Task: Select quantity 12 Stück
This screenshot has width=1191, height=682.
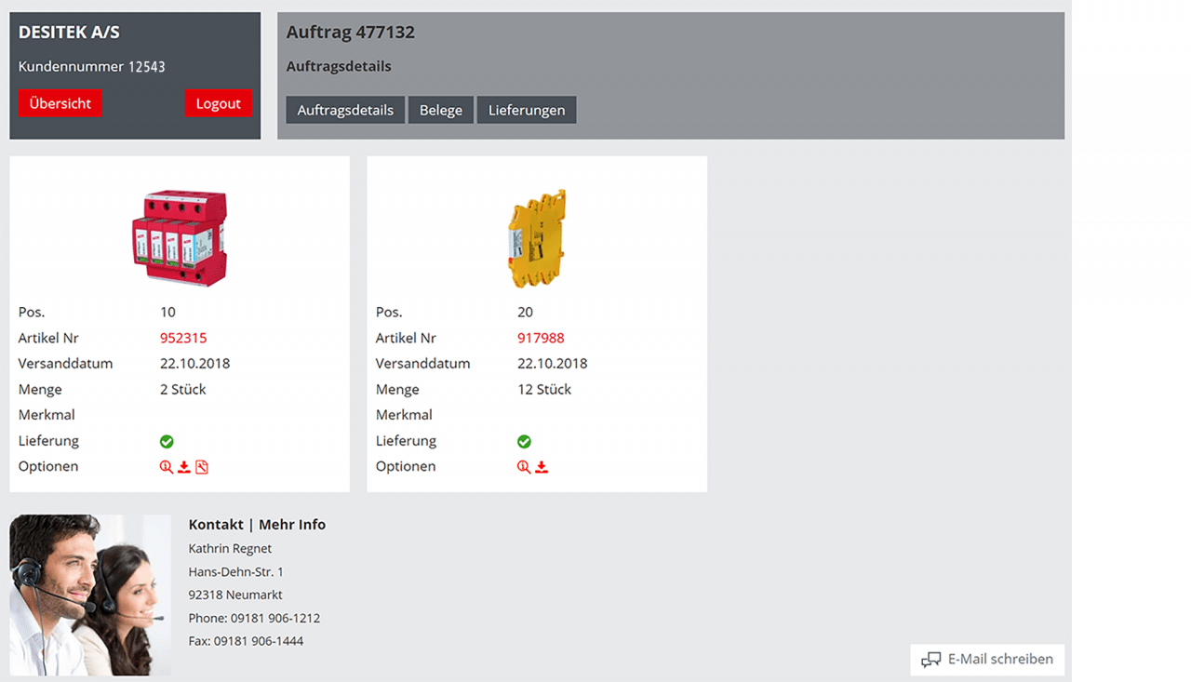Action: (544, 389)
